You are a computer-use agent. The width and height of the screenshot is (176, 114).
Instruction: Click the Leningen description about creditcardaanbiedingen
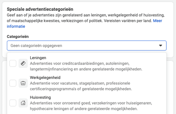[86, 66]
